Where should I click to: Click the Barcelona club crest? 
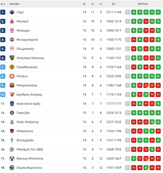[12, 85]
